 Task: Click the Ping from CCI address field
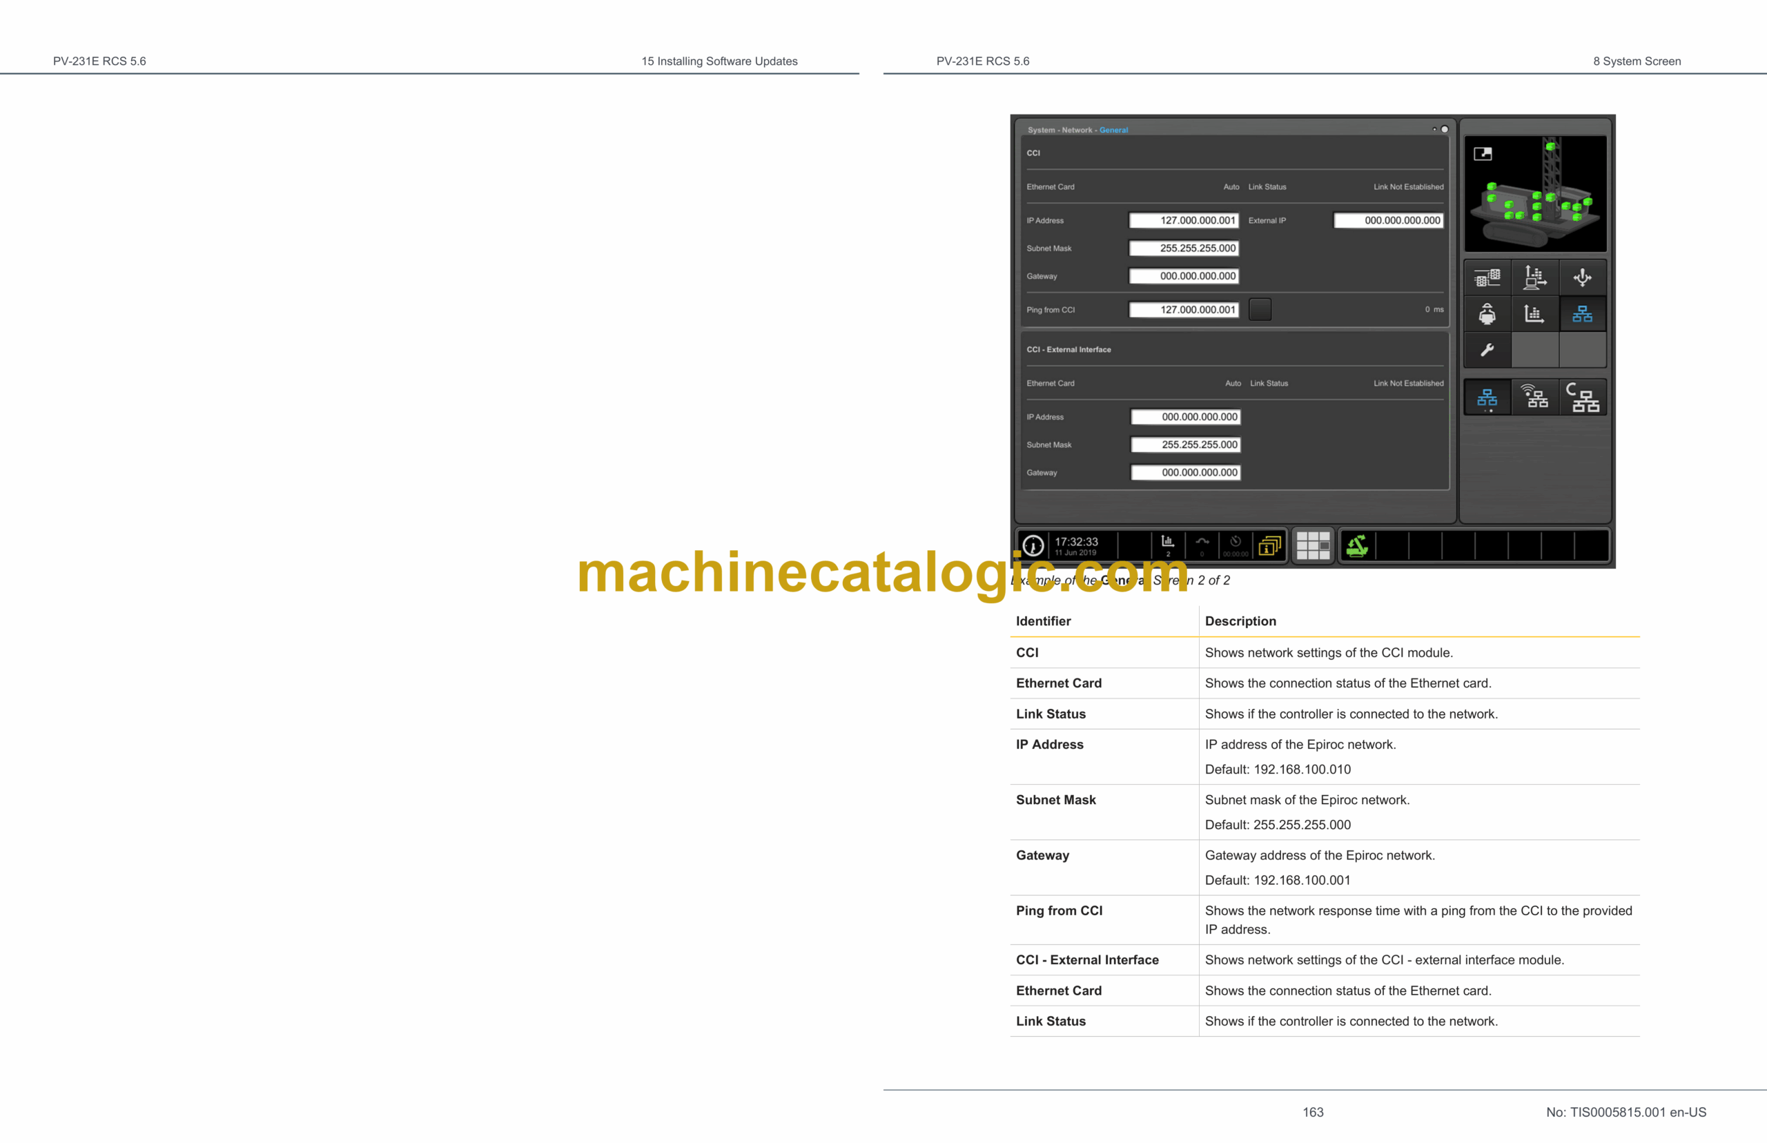[x=1184, y=309]
